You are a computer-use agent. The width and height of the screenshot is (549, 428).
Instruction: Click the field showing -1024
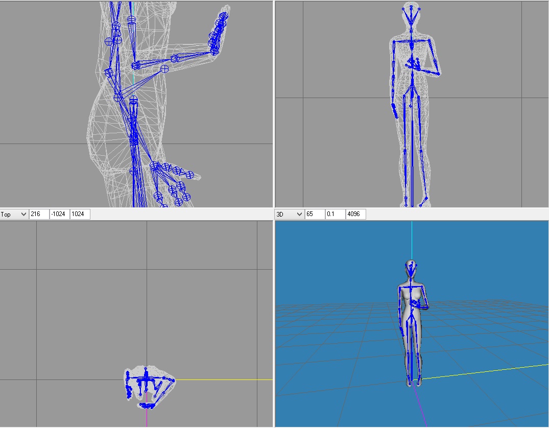[59, 215]
